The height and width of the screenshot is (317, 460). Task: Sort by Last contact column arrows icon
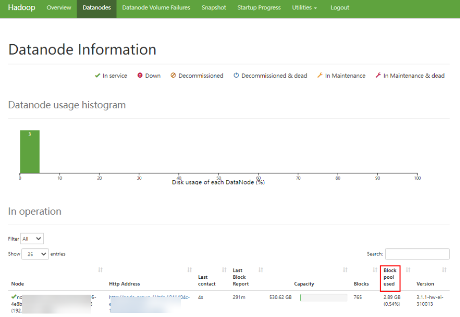point(224,270)
